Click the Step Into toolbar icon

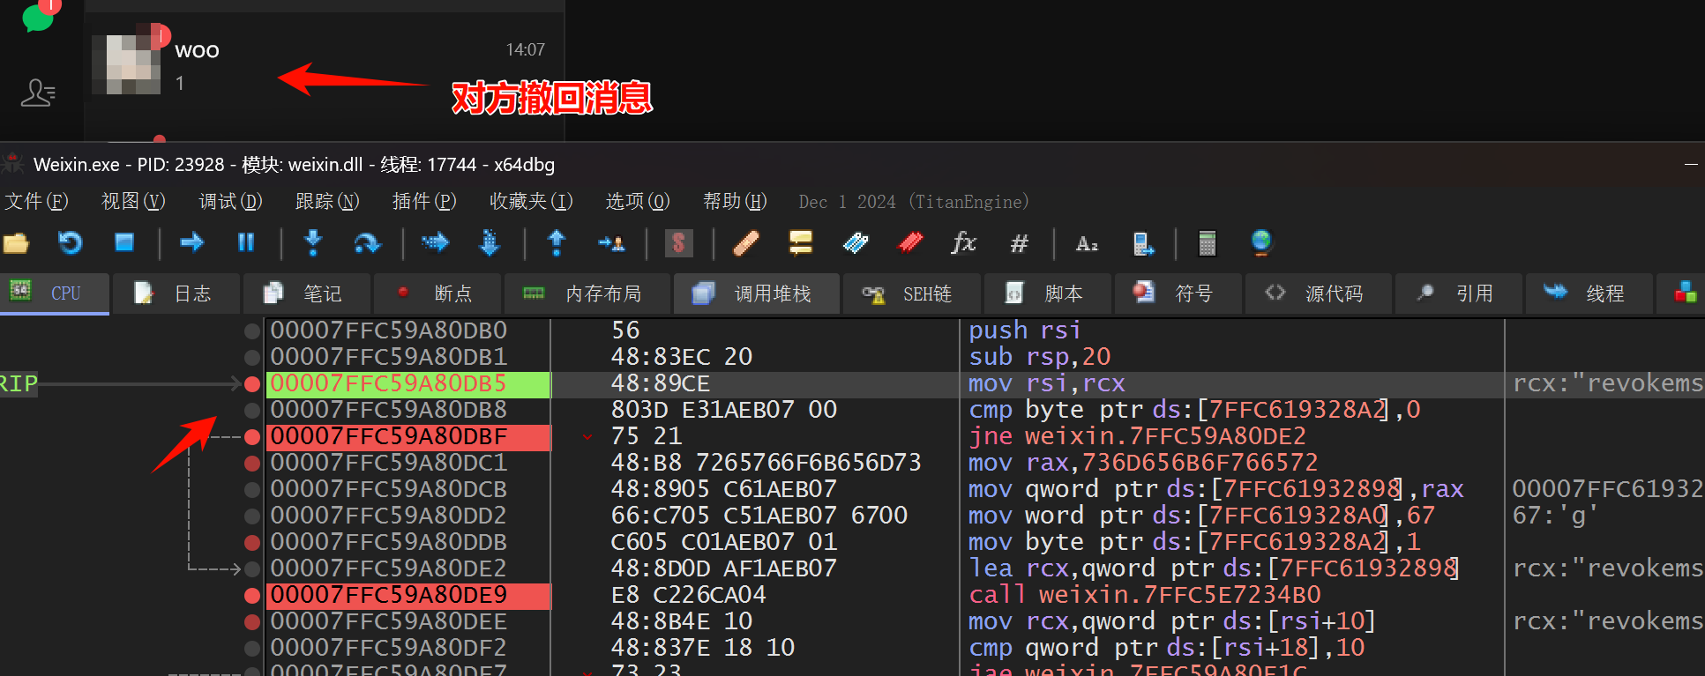312,242
